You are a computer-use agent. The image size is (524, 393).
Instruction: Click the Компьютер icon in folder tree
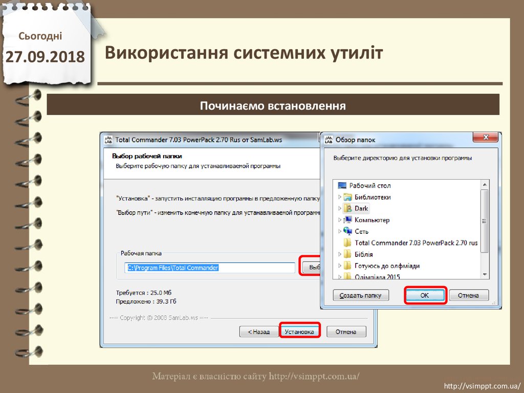[x=347, y=220]
